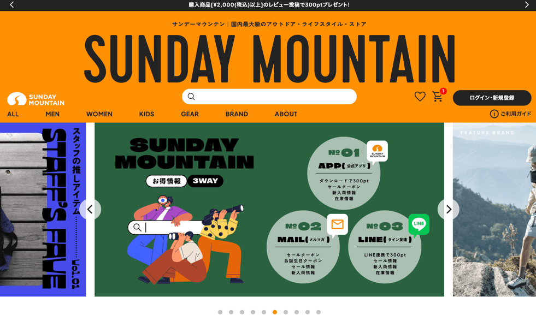Click the LINE icon in the banner
The height and width of the screenshot is (327, 536).
point(419,224)
